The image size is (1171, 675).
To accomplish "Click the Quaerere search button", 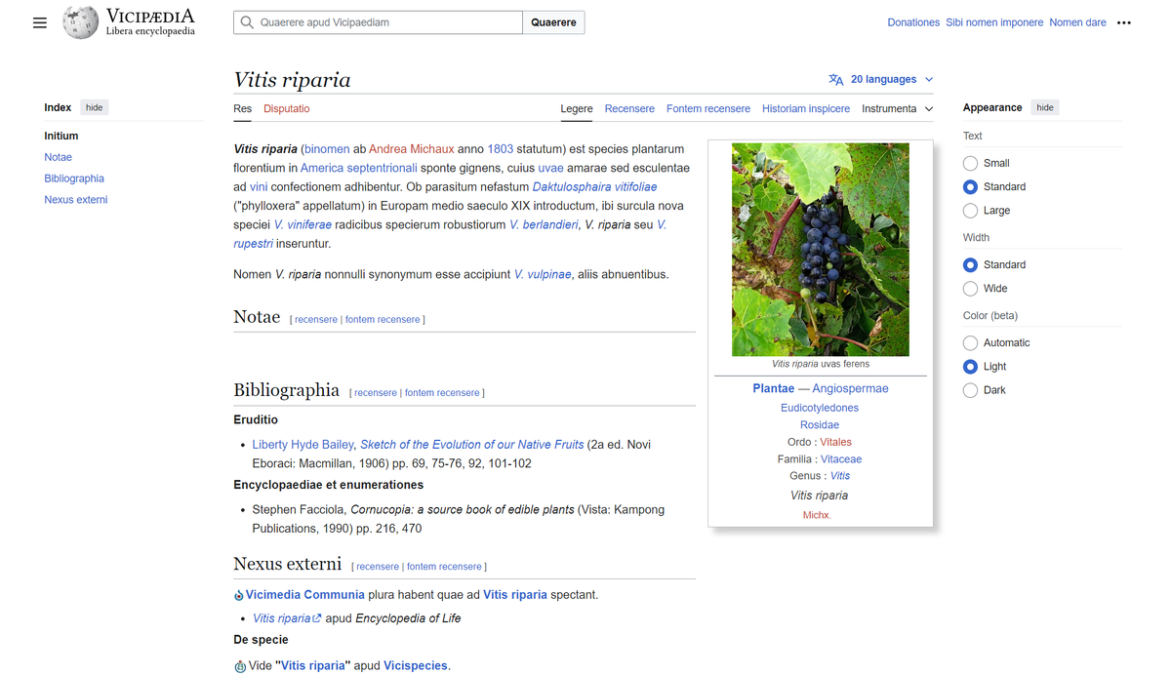I will click(x=553, y=22).
